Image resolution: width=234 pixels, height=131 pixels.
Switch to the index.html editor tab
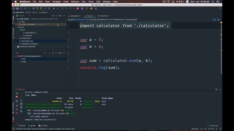[x=104, y=16]
